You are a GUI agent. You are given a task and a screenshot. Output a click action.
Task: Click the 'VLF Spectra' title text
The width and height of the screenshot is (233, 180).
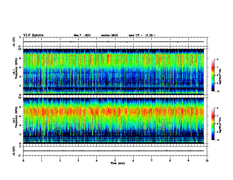(x=33, y=35)
